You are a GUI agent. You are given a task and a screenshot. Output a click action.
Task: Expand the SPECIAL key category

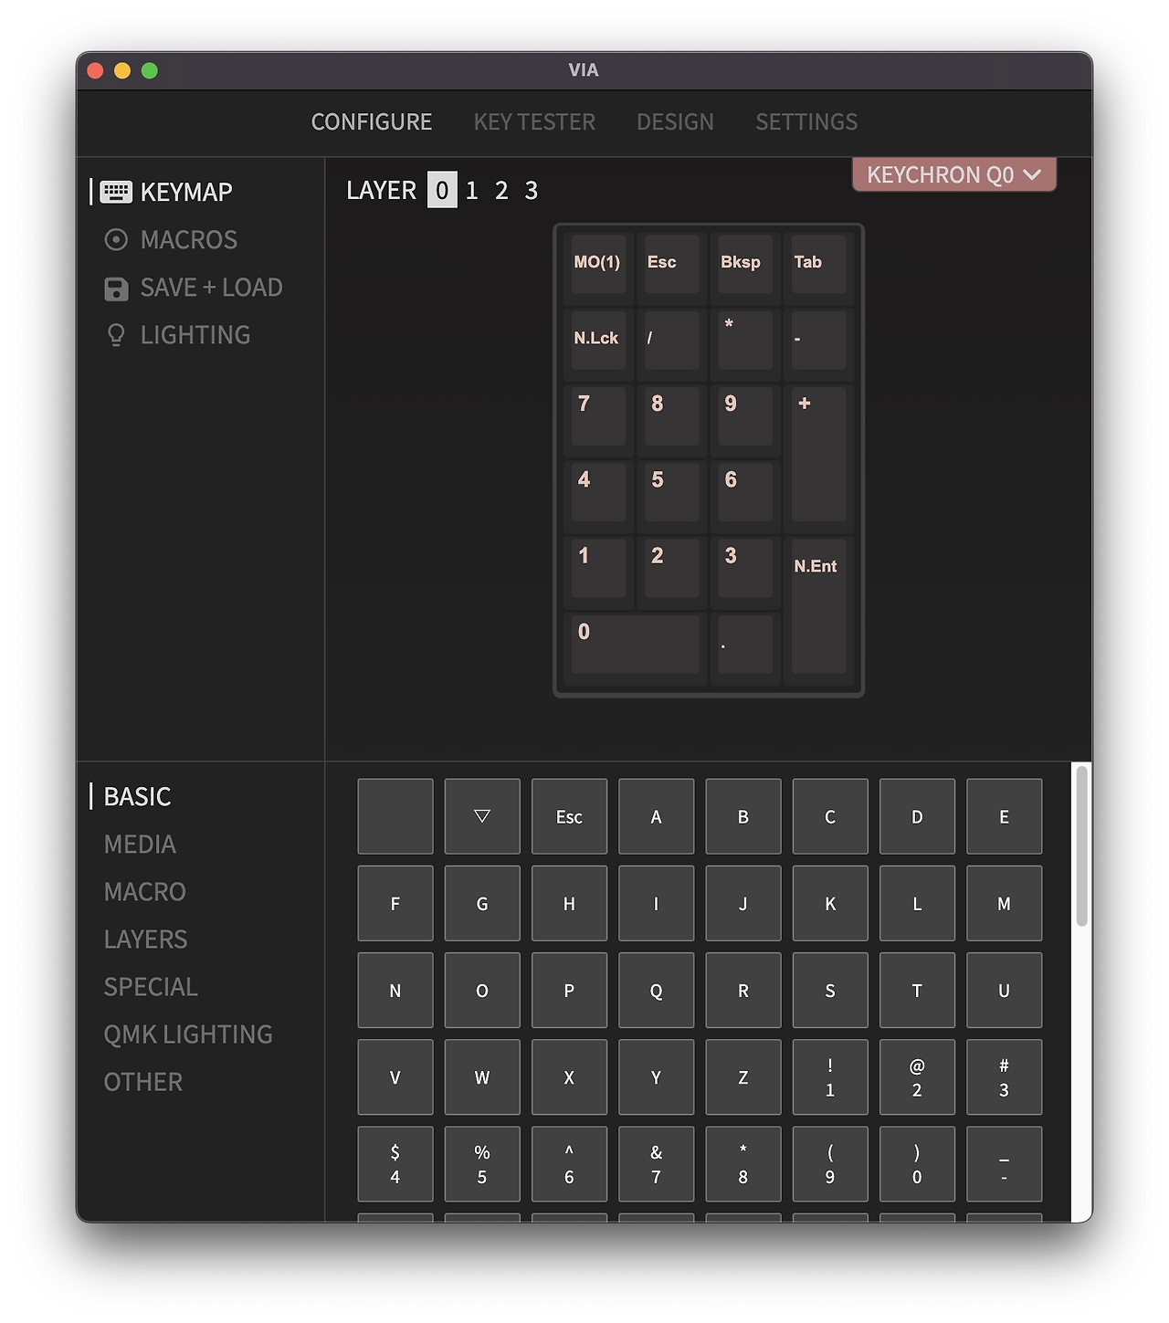point(151,987)
